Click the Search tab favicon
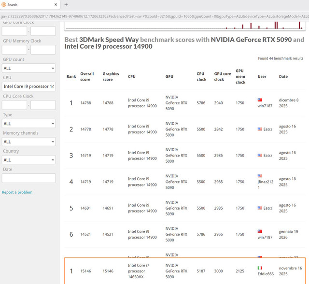The image size is (309, 284). 4,4
